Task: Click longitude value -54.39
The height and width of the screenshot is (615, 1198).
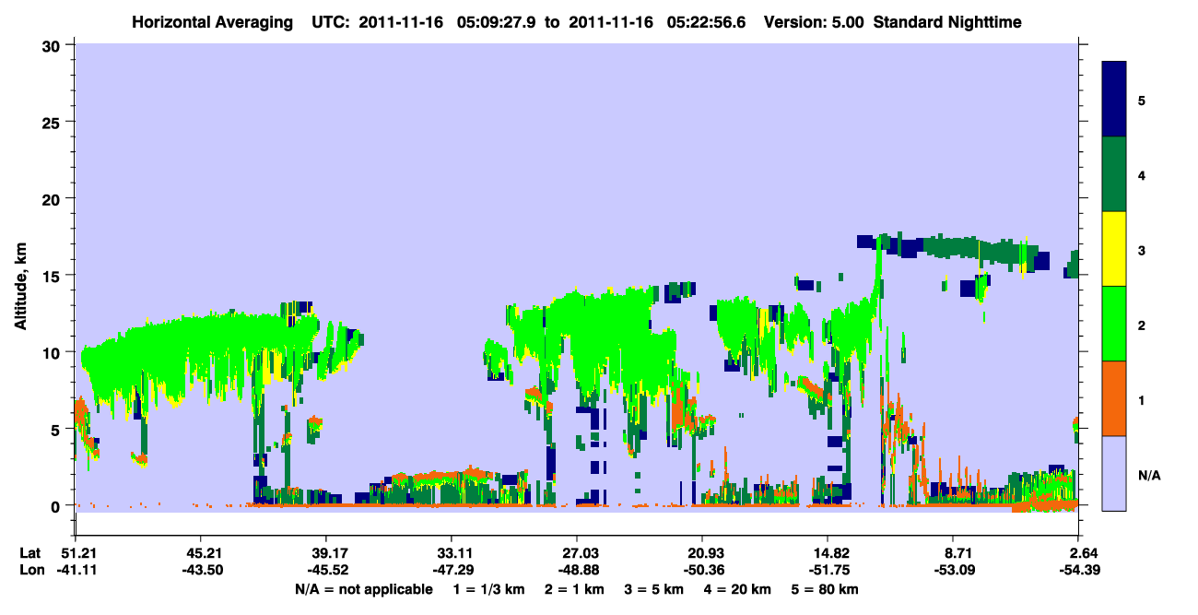Action: (x=1079, y=570)
